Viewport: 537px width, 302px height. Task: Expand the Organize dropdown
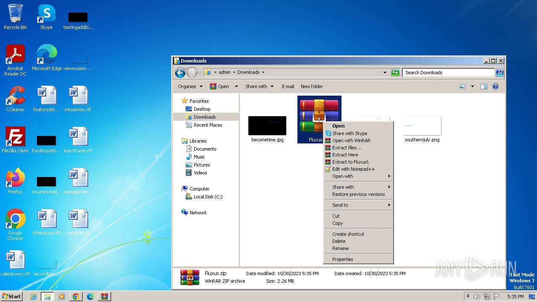pyautogui.click(x=190, y=86)
